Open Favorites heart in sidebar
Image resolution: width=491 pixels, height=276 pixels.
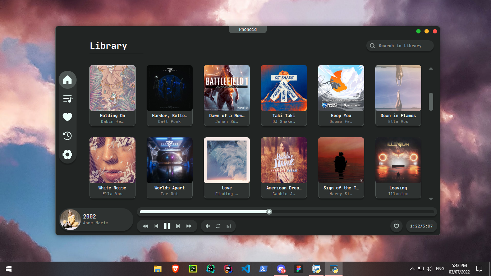tap(68, 117)
